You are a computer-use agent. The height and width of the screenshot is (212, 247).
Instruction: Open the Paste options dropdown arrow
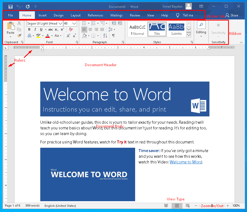tap(10, 37)
